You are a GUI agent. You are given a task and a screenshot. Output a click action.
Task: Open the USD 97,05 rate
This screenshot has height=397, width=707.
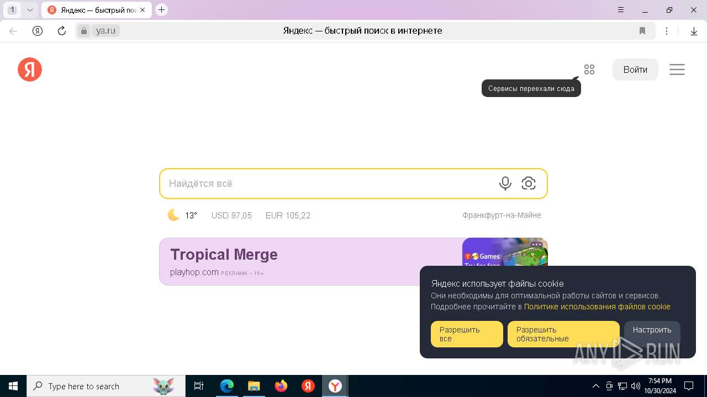(x=231, y=216)
